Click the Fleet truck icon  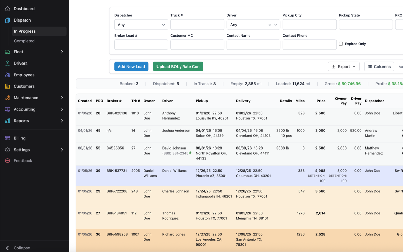[7, 52]
